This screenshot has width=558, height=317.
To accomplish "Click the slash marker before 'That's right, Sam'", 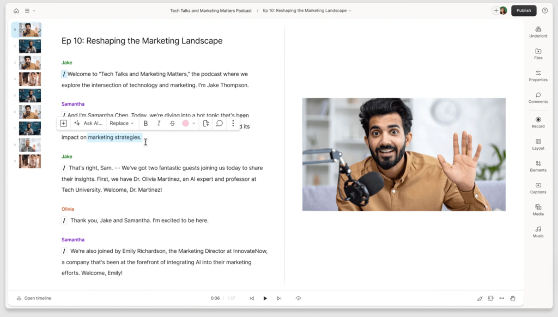I will click(64, 168).
